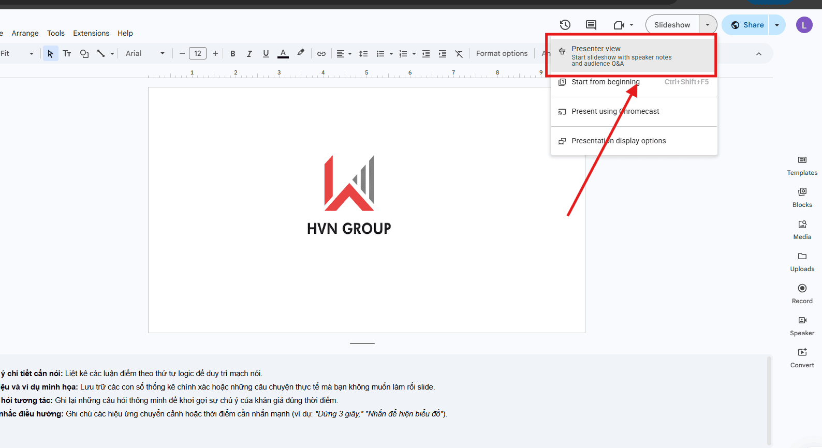Click HVN GROUP logo on slide

pyautogui.click(x=349, y=196)
